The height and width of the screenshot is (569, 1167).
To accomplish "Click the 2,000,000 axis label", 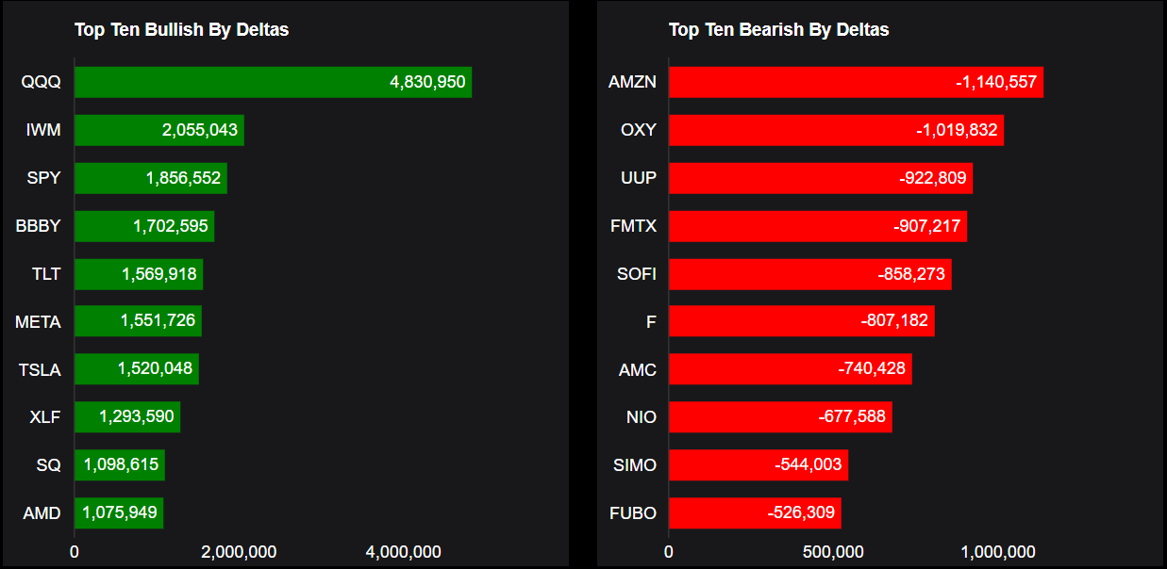I will 239,552.
